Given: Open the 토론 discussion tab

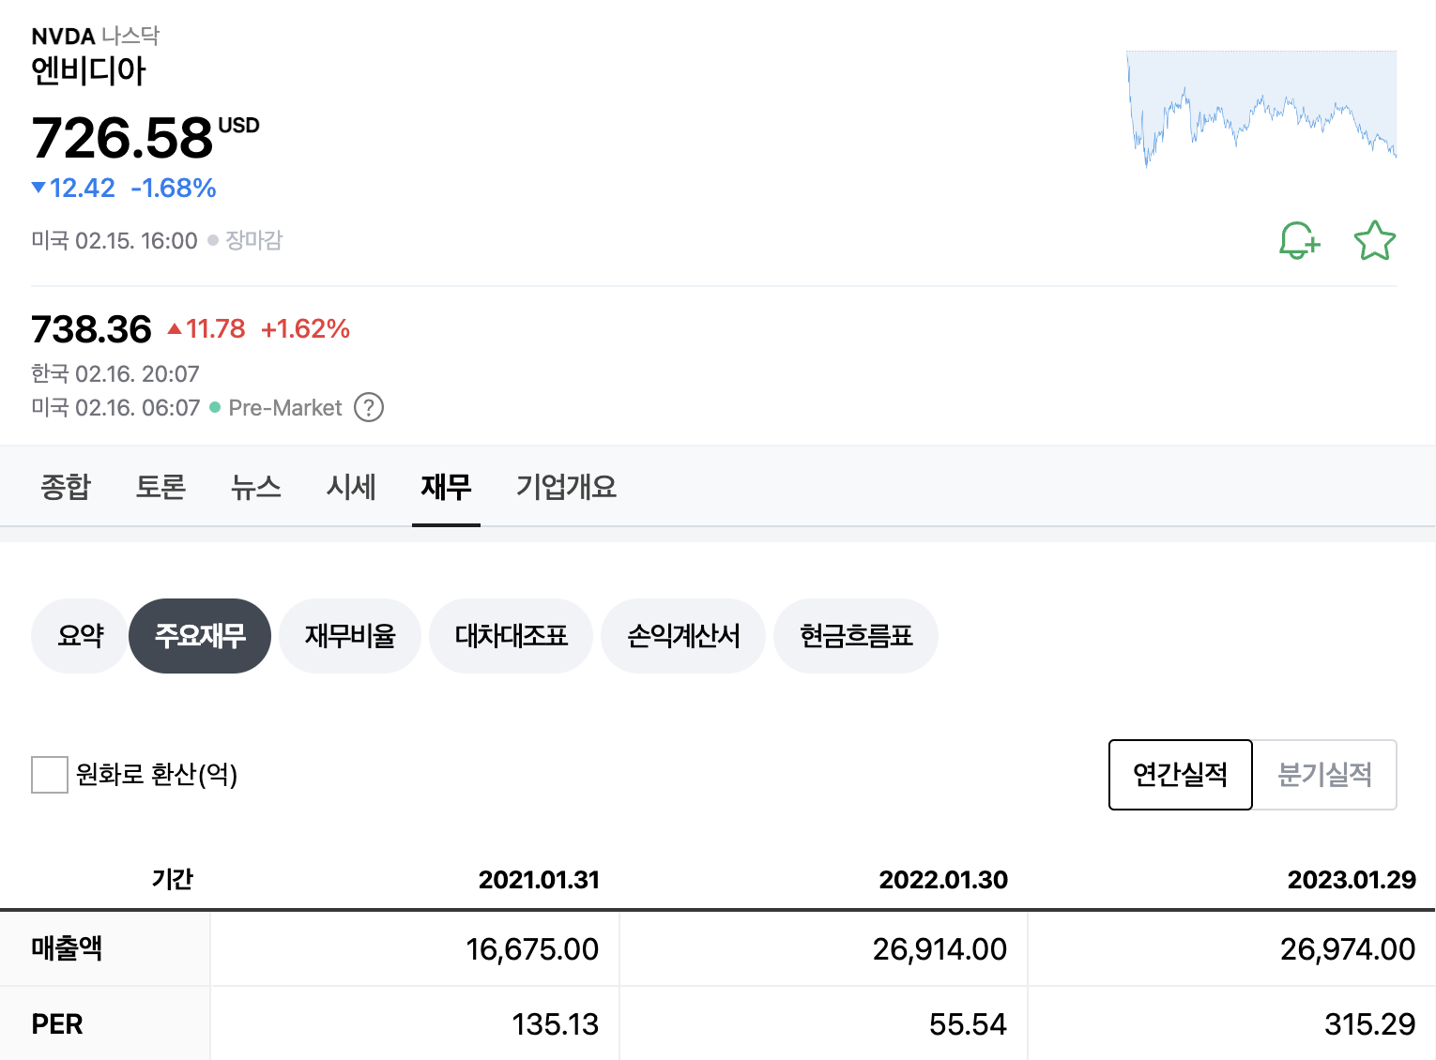Looking at the screenshot, I should pos(160,487).
